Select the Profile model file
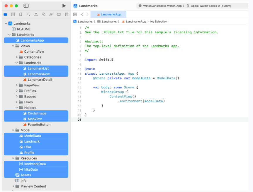The width and height of the screenshot is (253, 192). (x=36, y=152)
